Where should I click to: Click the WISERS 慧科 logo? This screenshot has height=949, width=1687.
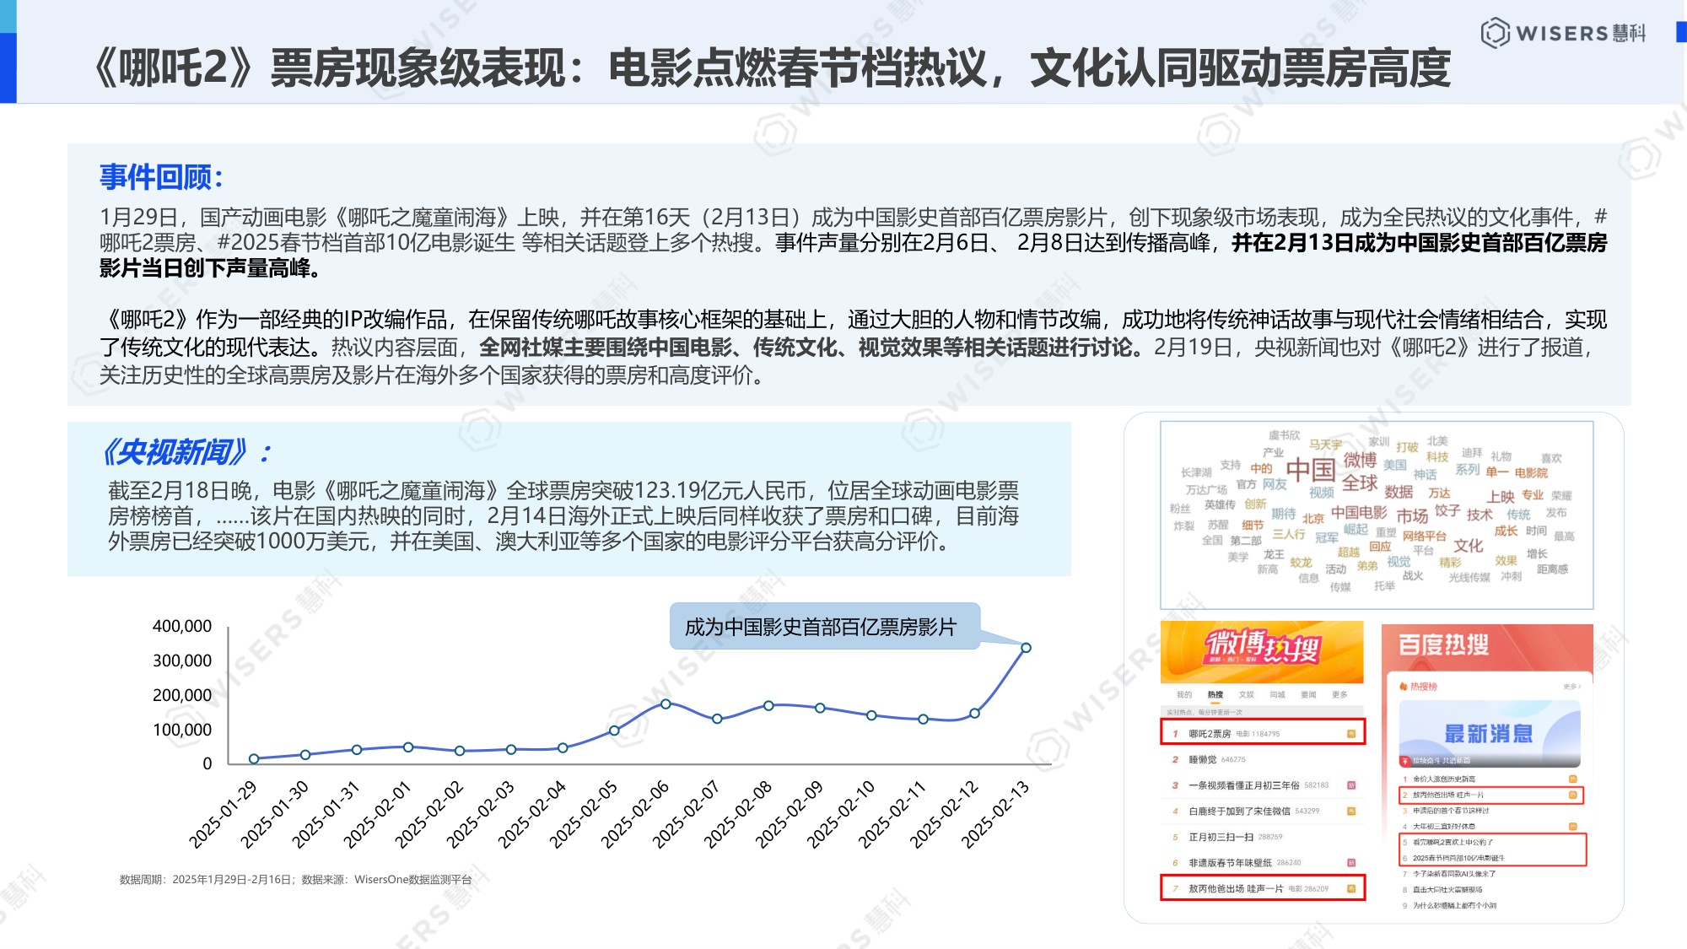(1563, 33)
